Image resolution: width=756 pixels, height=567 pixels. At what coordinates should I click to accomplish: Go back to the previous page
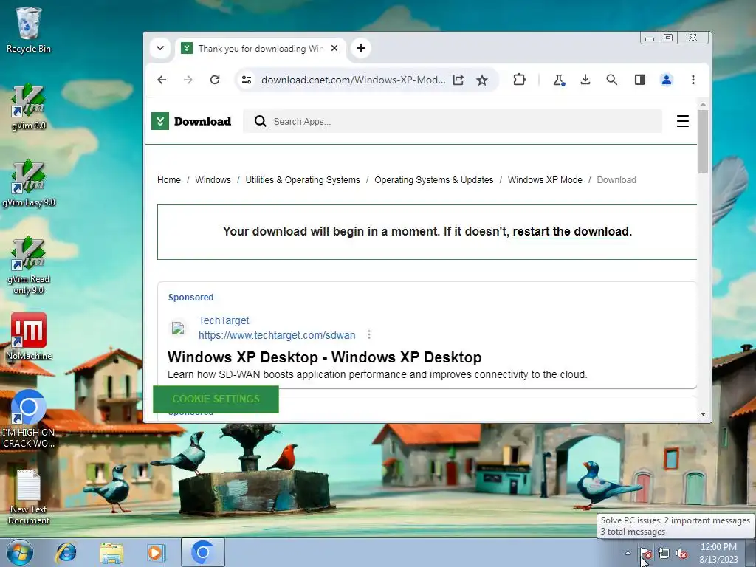coord(162,80)
